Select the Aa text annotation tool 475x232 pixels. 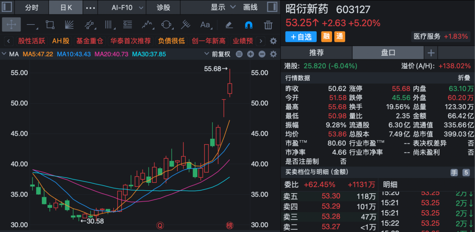tap(205, 25)
